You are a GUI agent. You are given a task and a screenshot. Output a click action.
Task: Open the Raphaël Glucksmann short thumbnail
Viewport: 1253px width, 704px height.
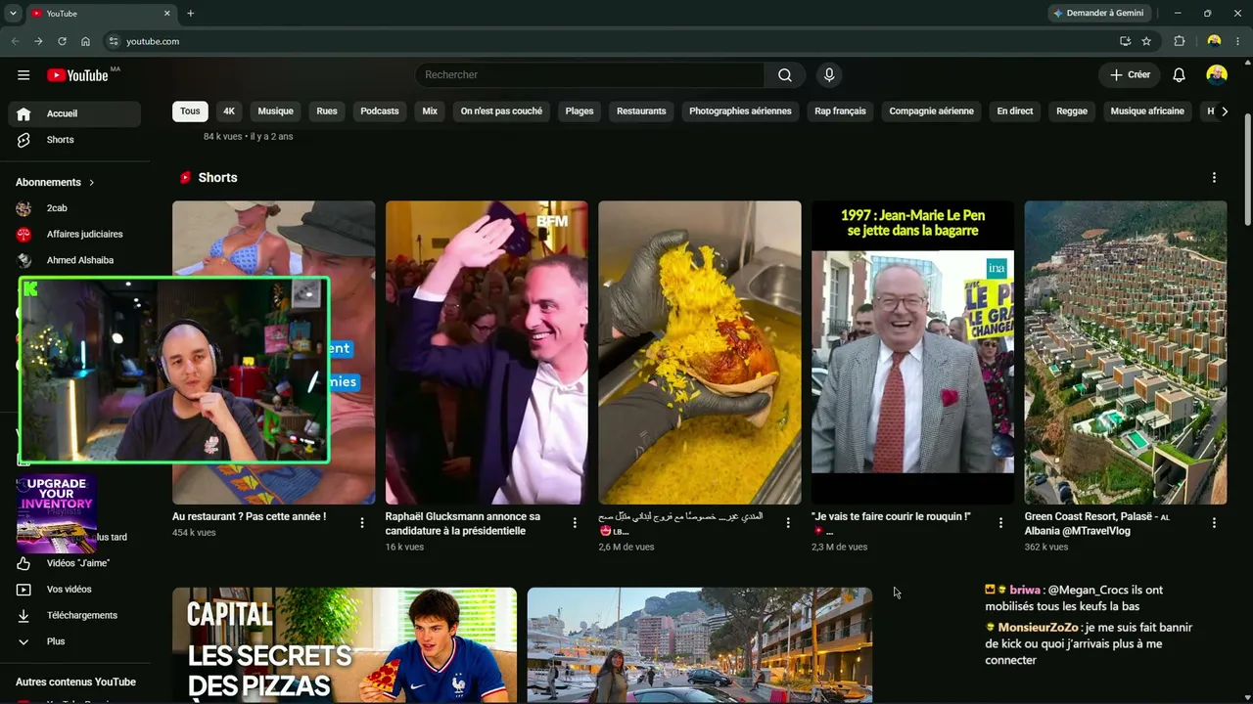[487, 353]
